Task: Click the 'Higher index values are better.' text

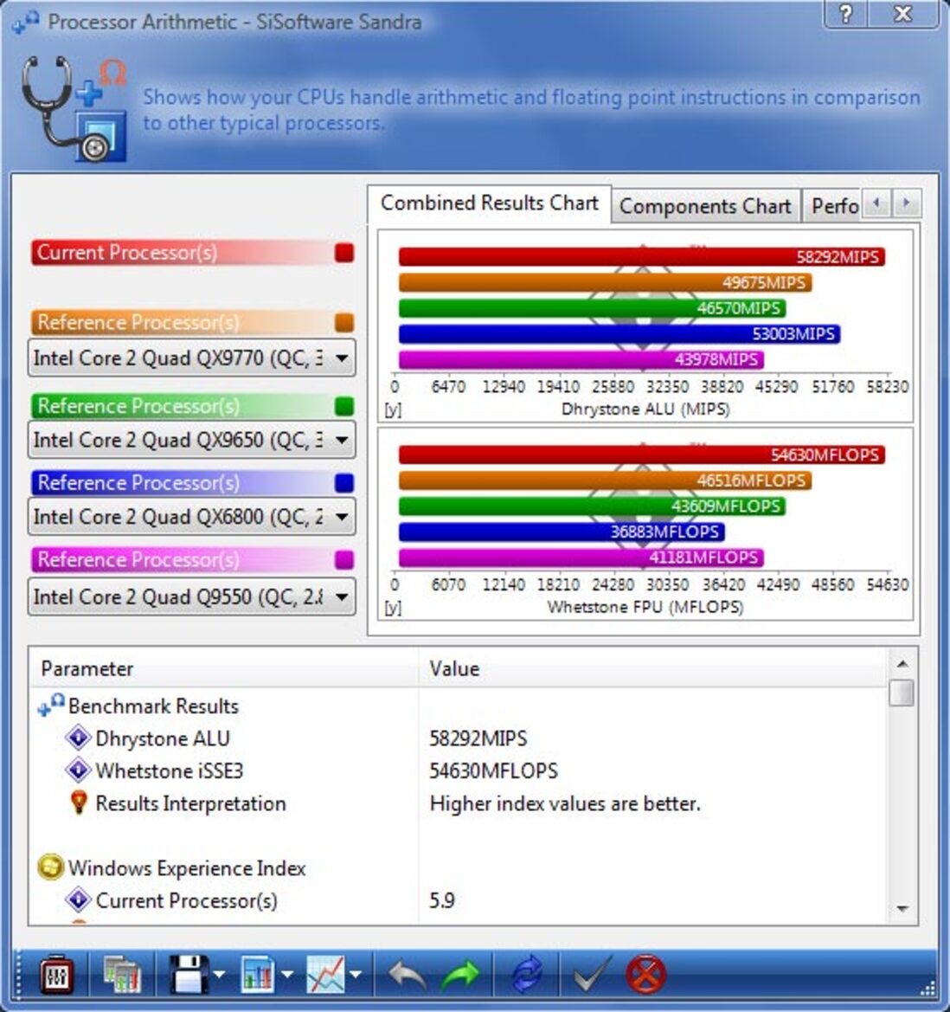Action: pos(565,803)
